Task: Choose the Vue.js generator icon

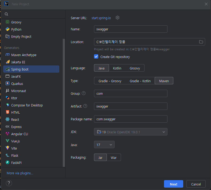Action: 7,141
